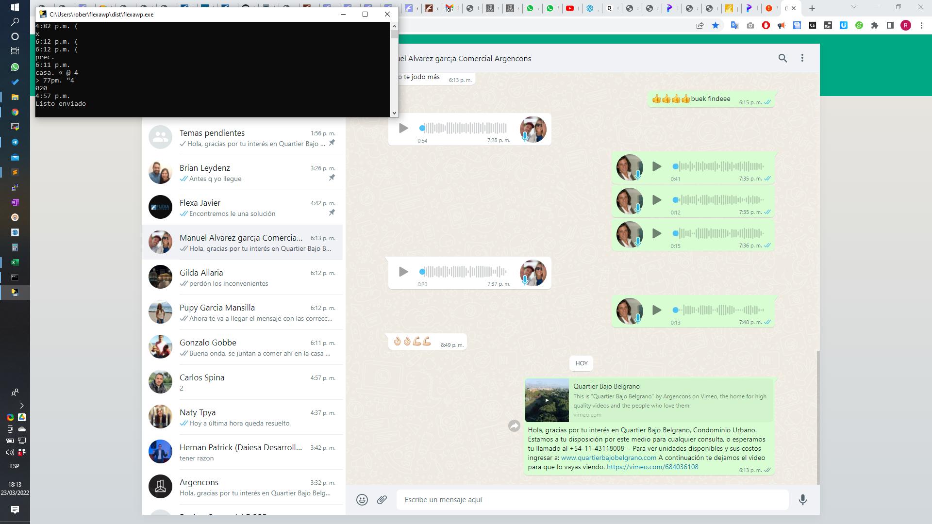Click the attach file paperclip icon

click(382, 500)
